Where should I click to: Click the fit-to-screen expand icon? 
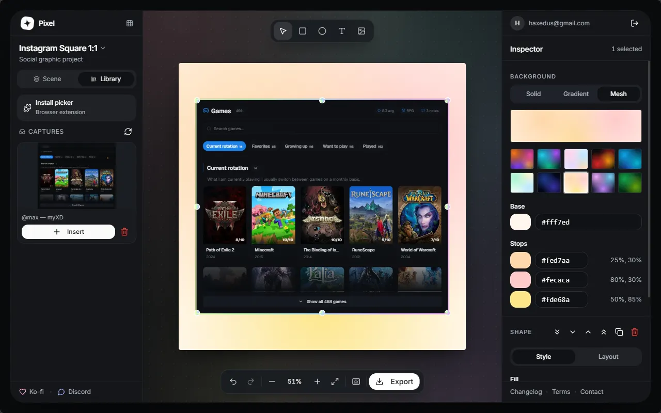point(335,382)
